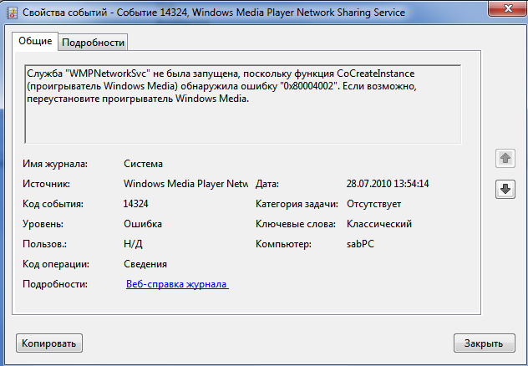
Task: Click the Копировать button
Action: [x=49, y=343]
